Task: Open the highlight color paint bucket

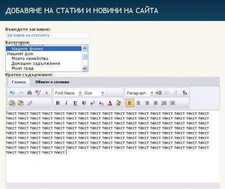Action: click(118, 103)
